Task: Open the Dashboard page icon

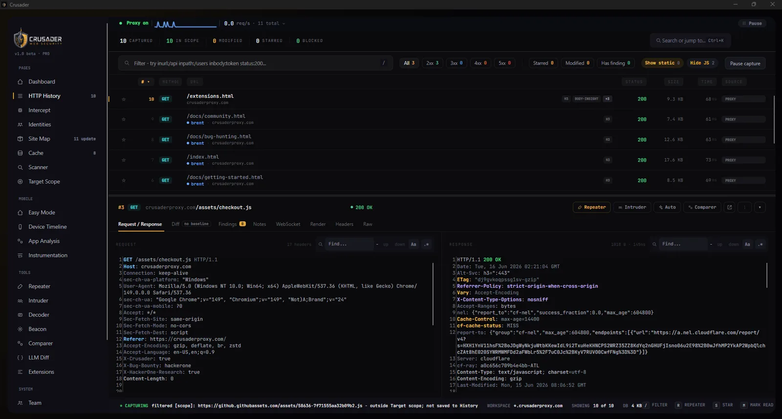Action: (20, 82)
